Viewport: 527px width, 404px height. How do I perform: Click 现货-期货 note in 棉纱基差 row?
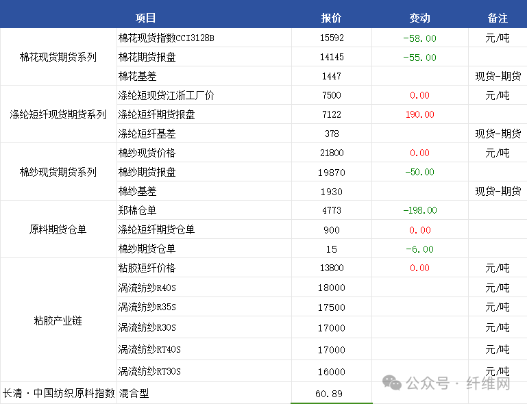pyautogui.click(x=498, y=191)
